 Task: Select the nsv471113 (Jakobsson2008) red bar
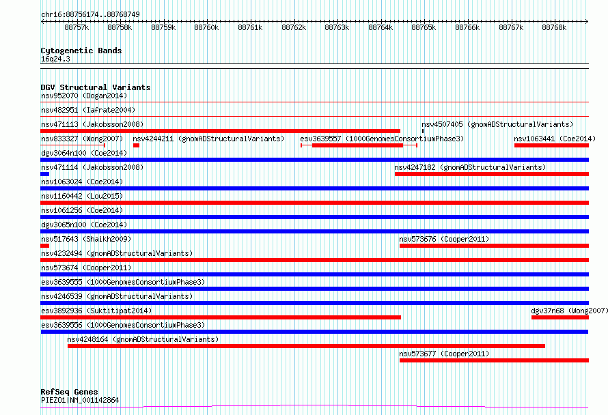(220, 131)
